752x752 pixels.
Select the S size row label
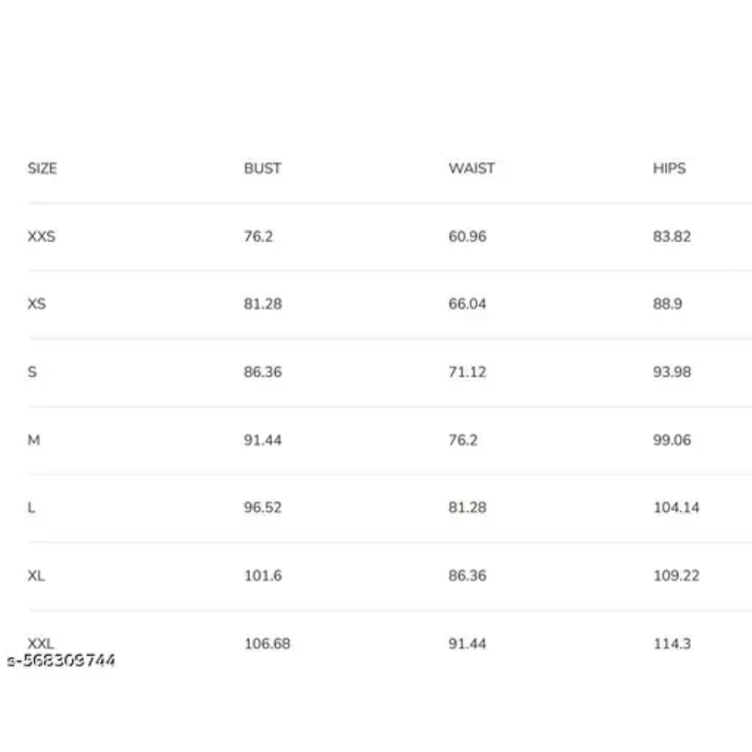click(x=32, y=372)
